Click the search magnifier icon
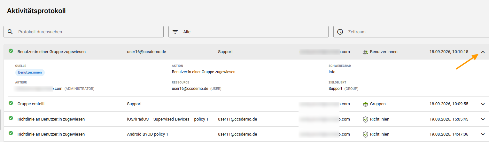The image size is (489, 142). 10,32
